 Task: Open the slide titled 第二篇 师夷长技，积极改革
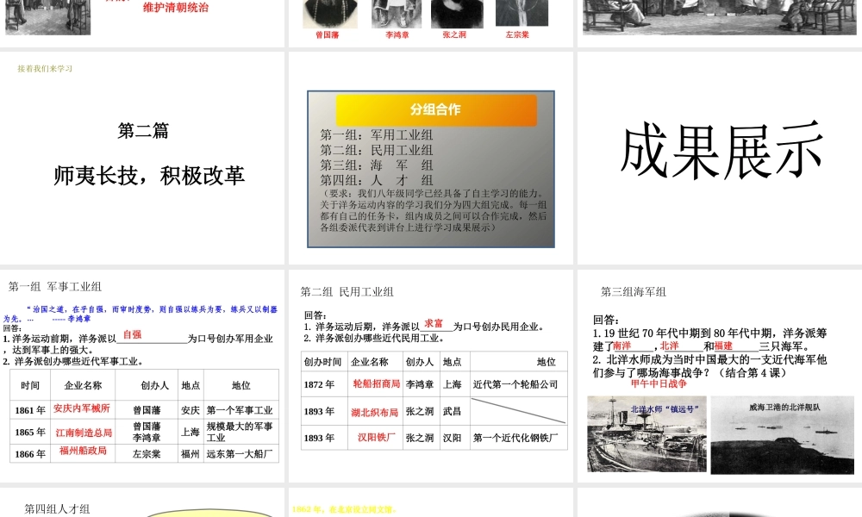coord(142,158)
